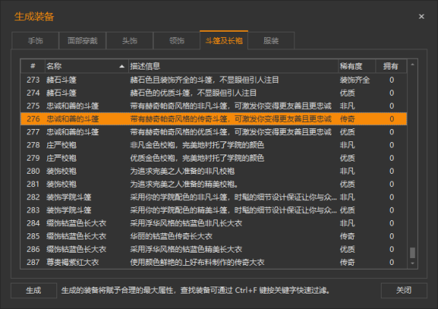Select the 服装 tab

click(x=271, y=41)
